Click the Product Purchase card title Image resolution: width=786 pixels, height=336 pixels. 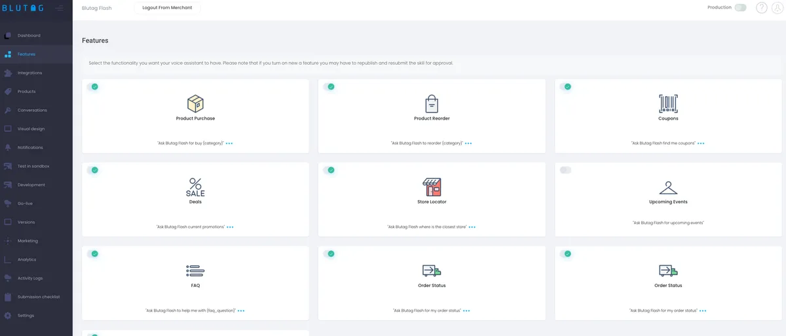(195, 118)
